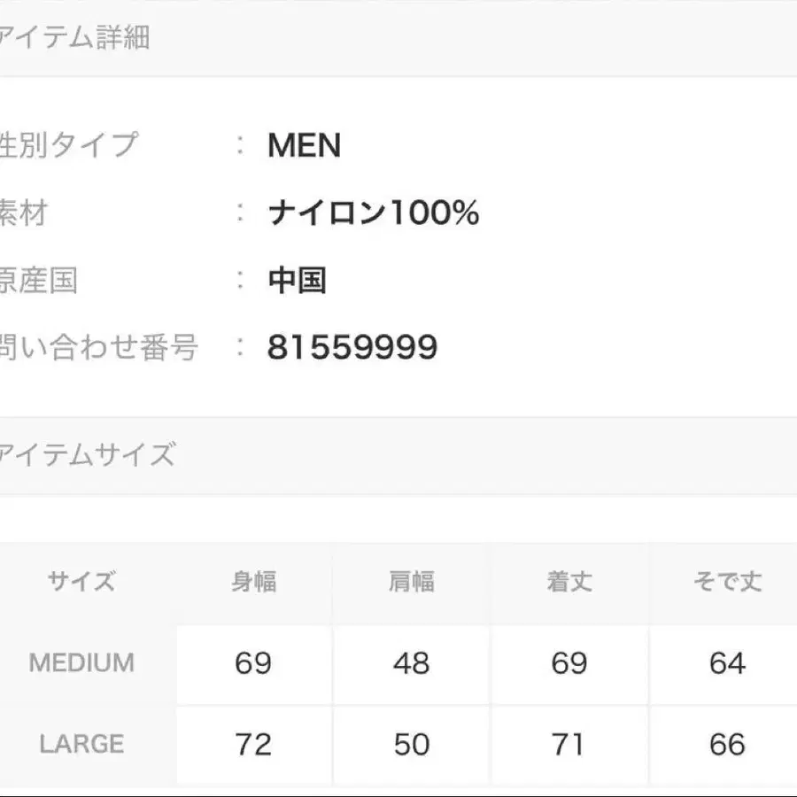Click LARGE sleeve length cell 66
The width and height of the screenshot is (797, 797).
[x=727, y=744]
